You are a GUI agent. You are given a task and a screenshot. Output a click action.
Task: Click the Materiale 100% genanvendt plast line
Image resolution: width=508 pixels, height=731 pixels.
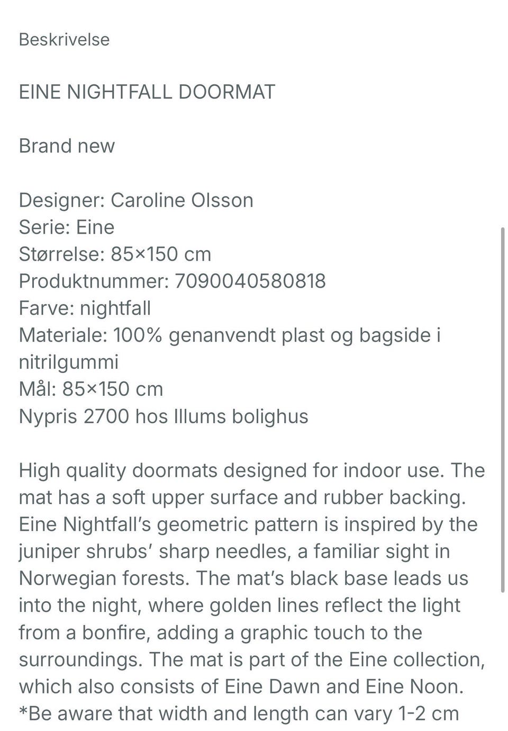230,335
